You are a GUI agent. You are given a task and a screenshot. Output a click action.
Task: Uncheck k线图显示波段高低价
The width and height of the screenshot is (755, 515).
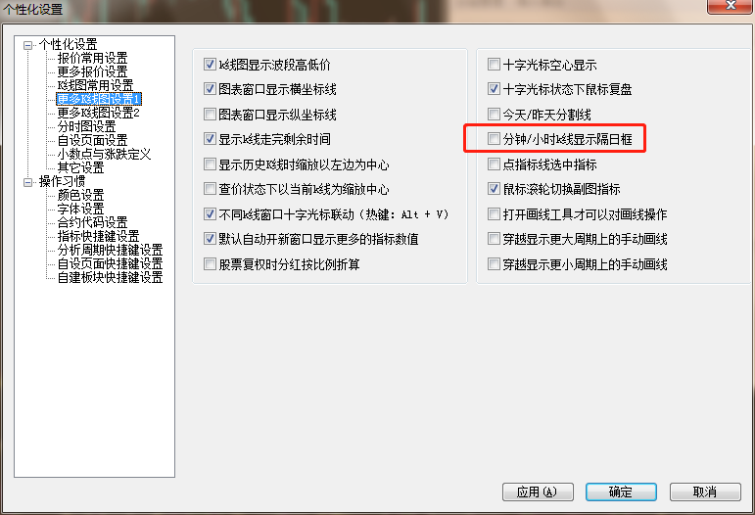click(x=210, y=64)
